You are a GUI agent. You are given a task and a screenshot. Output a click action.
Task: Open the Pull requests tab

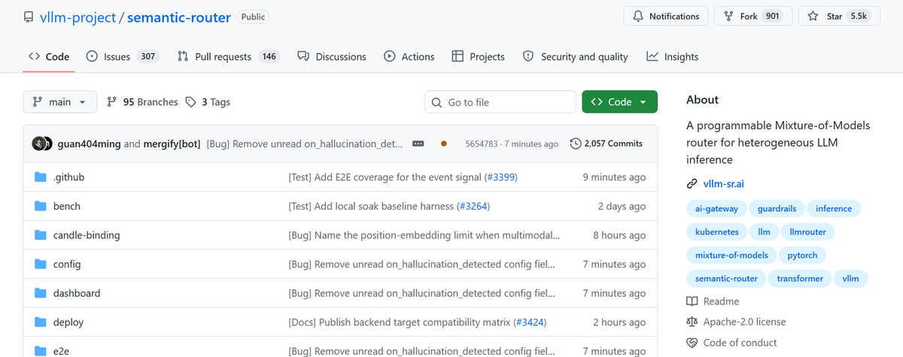tap(228, 56)
